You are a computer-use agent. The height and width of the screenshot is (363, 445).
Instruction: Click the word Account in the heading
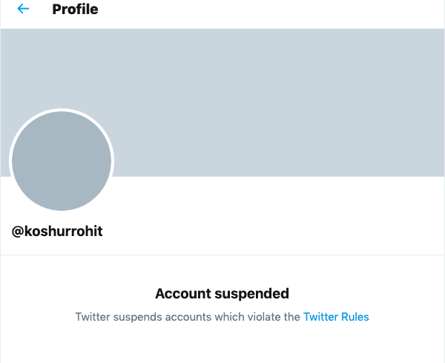[x=182, y=293]
